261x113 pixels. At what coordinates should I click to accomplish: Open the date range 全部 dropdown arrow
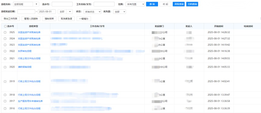(70, 12)
